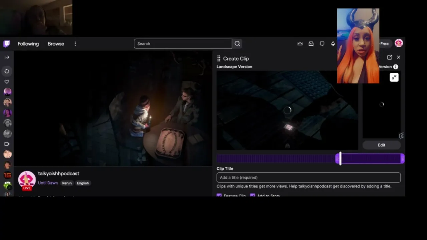427x240 pixels.
Task: Open the Until Dawn game link
Action: click(x=48, y=183)
